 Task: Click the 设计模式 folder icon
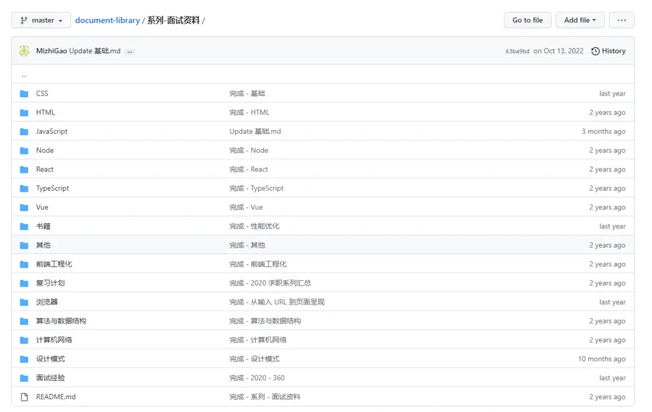(24, 359)
